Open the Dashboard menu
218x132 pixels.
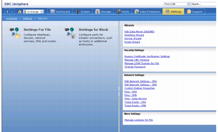coord(60,12)
